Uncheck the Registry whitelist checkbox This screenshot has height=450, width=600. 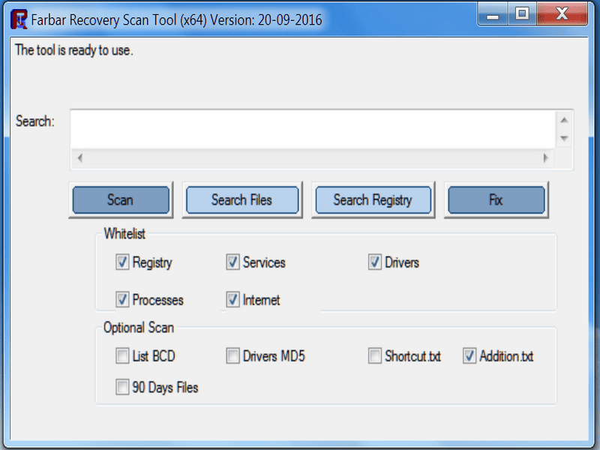pyautogui.click(x=122, y=262)
